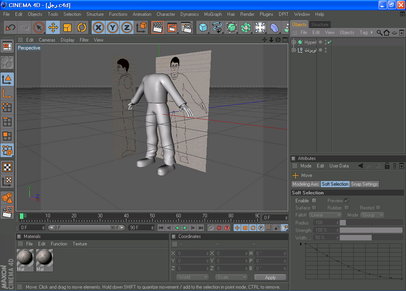Open the Mode Group dropdown

point(372,215)
